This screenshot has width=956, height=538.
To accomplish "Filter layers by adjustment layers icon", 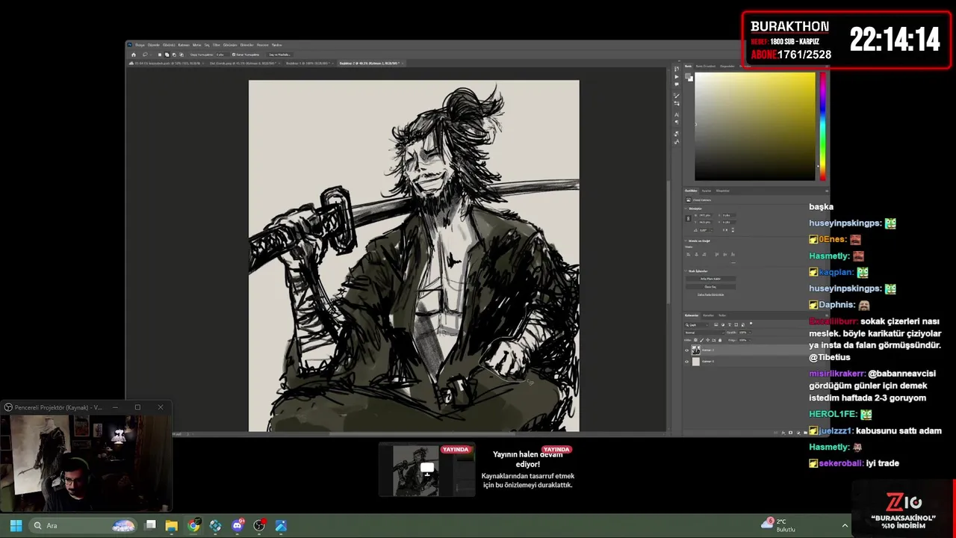I will pyautogui.click(x=723, y=325).
